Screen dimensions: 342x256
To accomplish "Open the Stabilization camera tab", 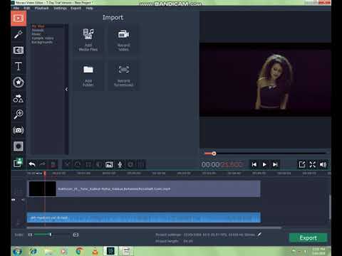I will (19, 130).
